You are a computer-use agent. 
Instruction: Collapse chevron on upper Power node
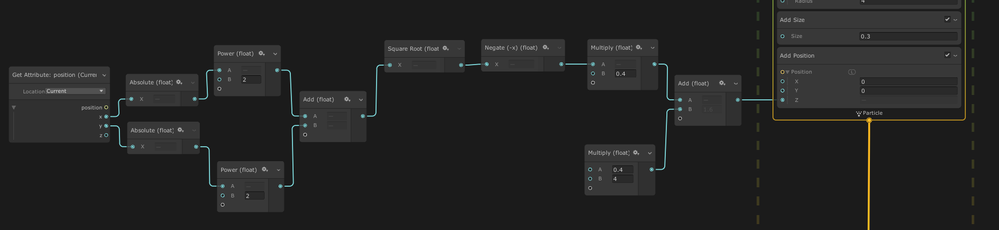click(x=275, y=54)
